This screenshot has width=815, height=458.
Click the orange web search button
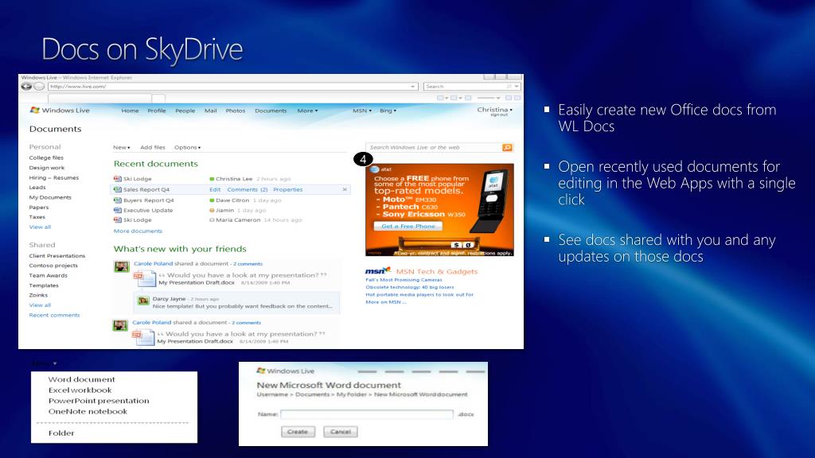pos(507,147)
